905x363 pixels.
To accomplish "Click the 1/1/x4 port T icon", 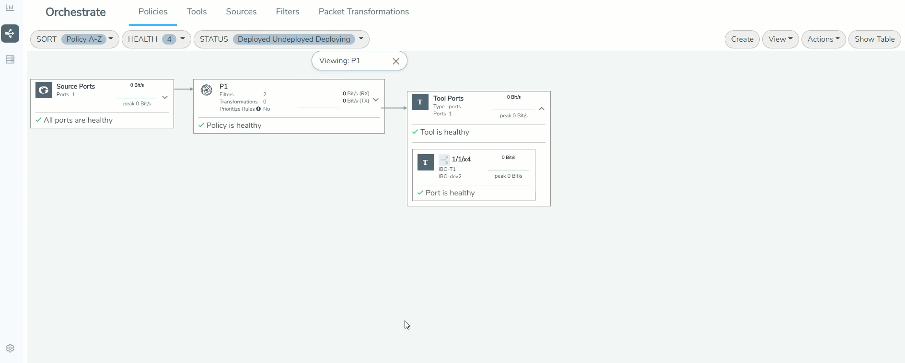I will (425, 162).
